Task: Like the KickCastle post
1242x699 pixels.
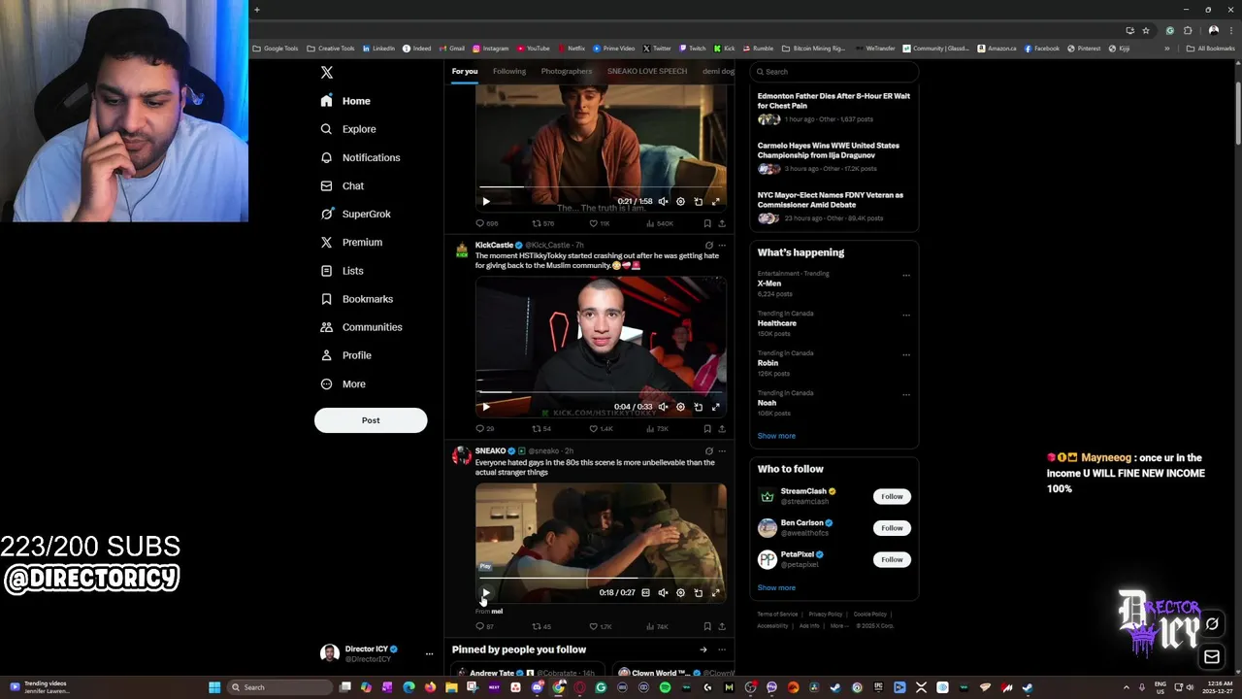Action: [602, 428]
